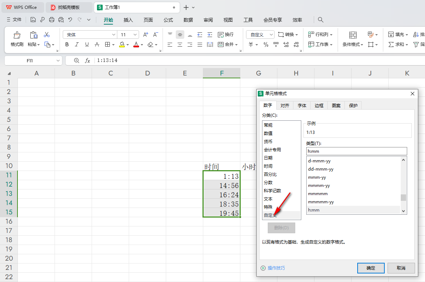Undo the last action

coord(70,20)
